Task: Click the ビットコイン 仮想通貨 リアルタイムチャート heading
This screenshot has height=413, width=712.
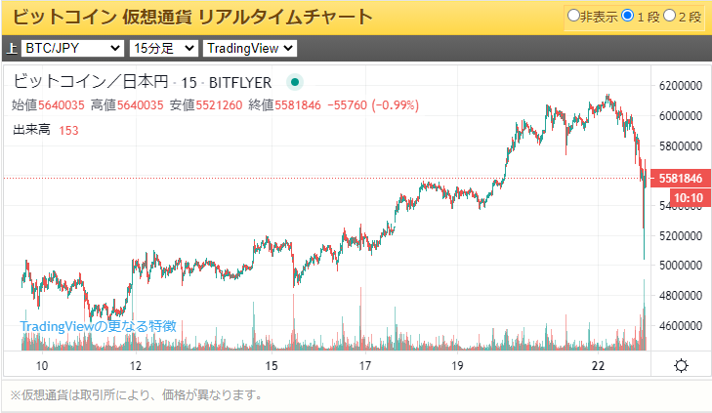Action: (x=191, y=17)
